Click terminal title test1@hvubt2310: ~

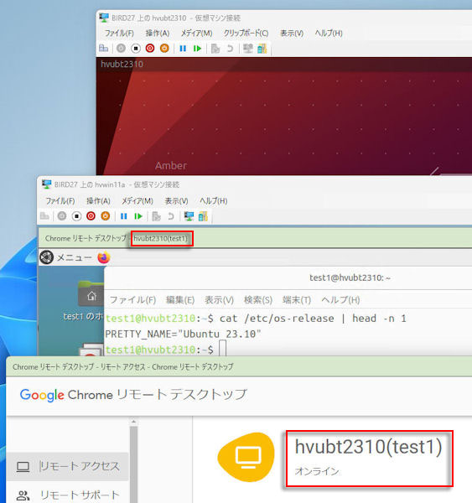(350, 277)
